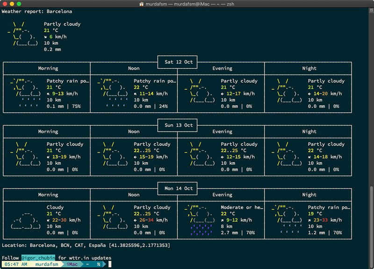374x269 pixels.
Task: Click the home folder icon in title bar
Action: click(142, 4)
